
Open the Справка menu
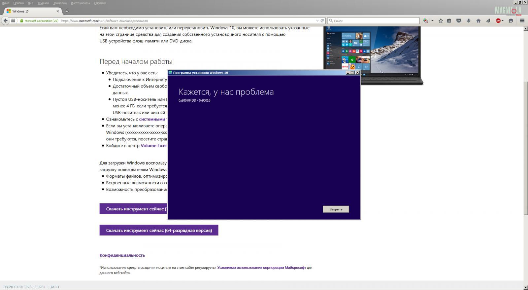[x=100, y=3]
